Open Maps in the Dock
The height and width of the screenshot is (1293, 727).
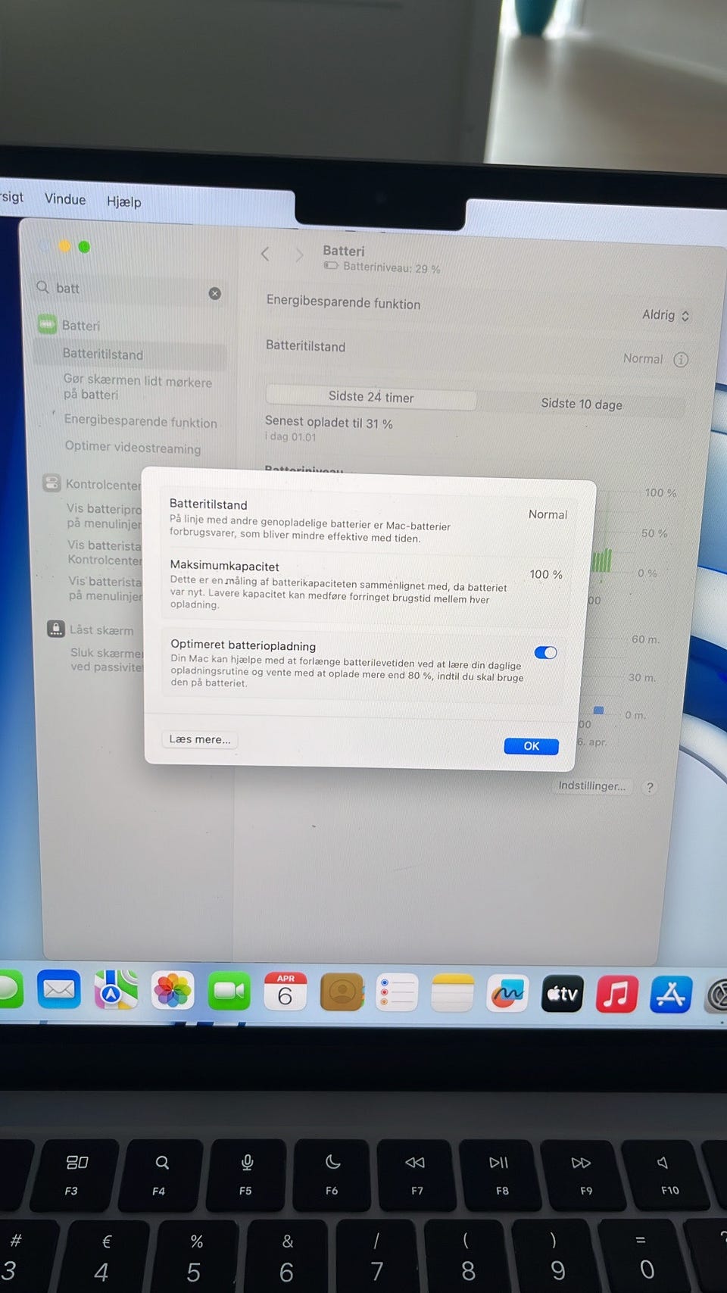(x=116, y=990)
